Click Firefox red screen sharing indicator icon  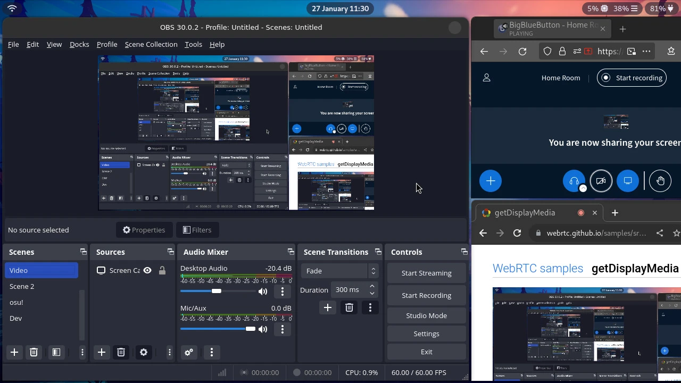tap(588, 51)
